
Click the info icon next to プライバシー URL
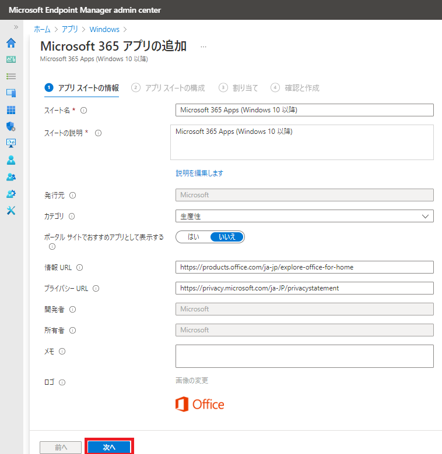(96, 288)
